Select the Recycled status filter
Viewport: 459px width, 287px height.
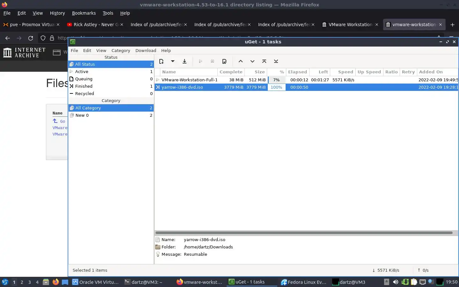point(111,93)
